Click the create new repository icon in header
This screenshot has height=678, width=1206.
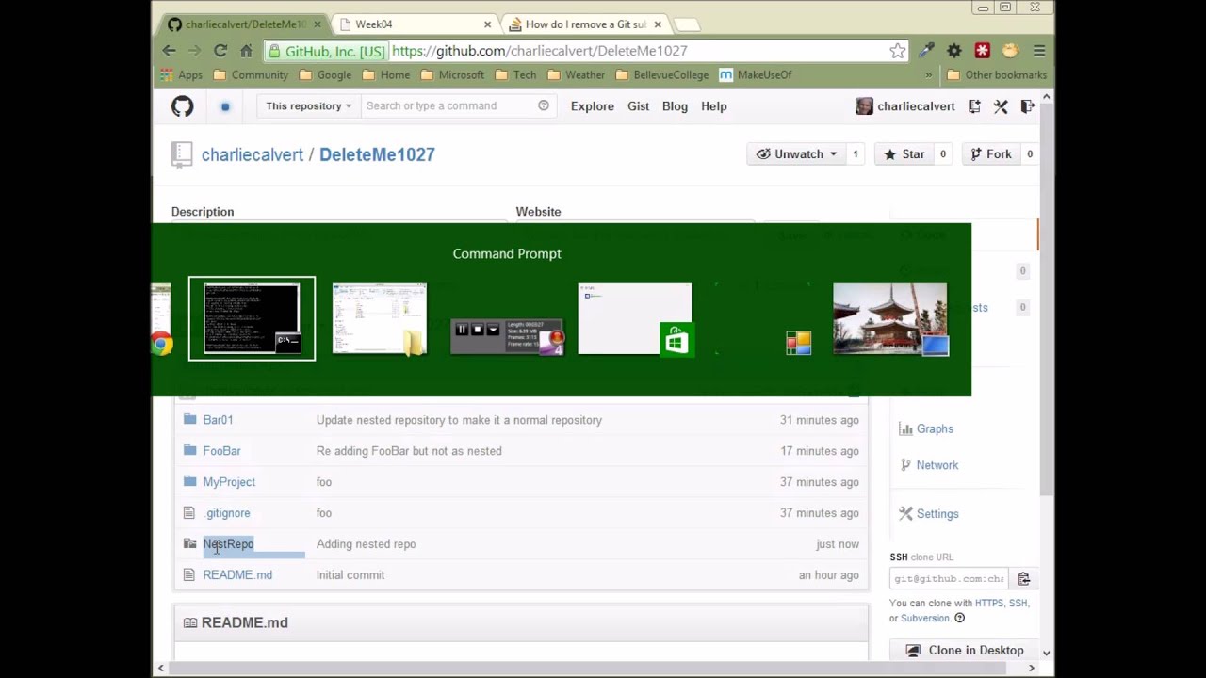point(974,106)
